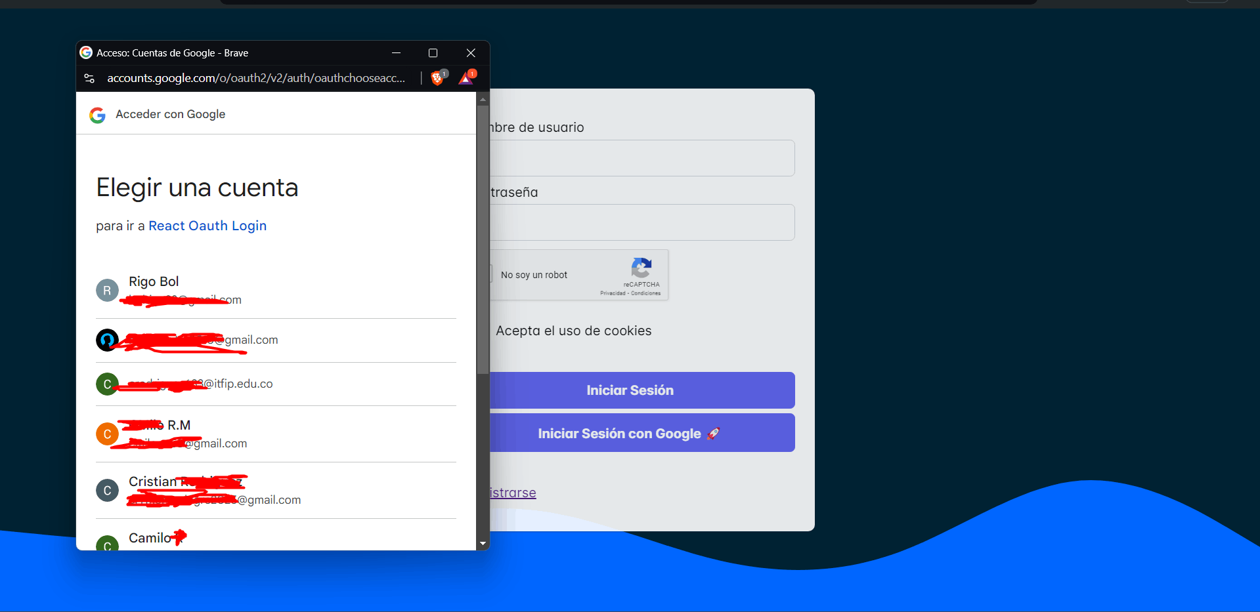Click the reCAPTCHA logo

(x=641, y=268)
